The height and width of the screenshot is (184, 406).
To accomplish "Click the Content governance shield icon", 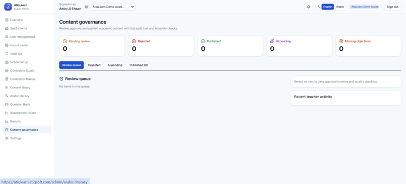I will click(7, 130).
